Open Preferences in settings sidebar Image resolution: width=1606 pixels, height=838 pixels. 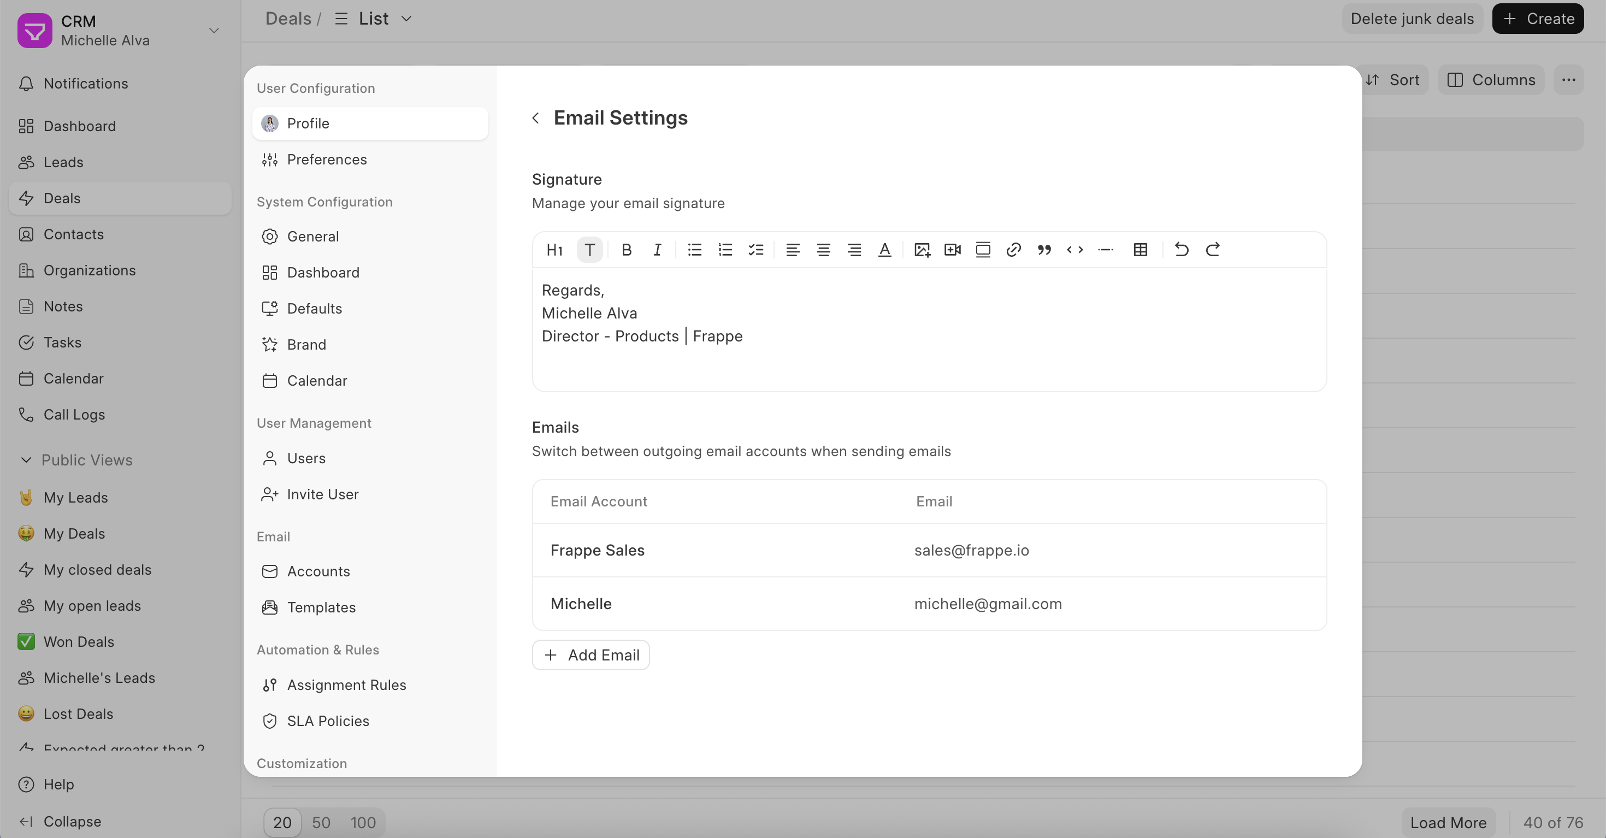point(327,160)
